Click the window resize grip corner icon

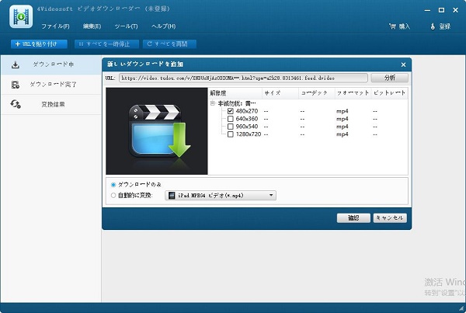point(461,308)
